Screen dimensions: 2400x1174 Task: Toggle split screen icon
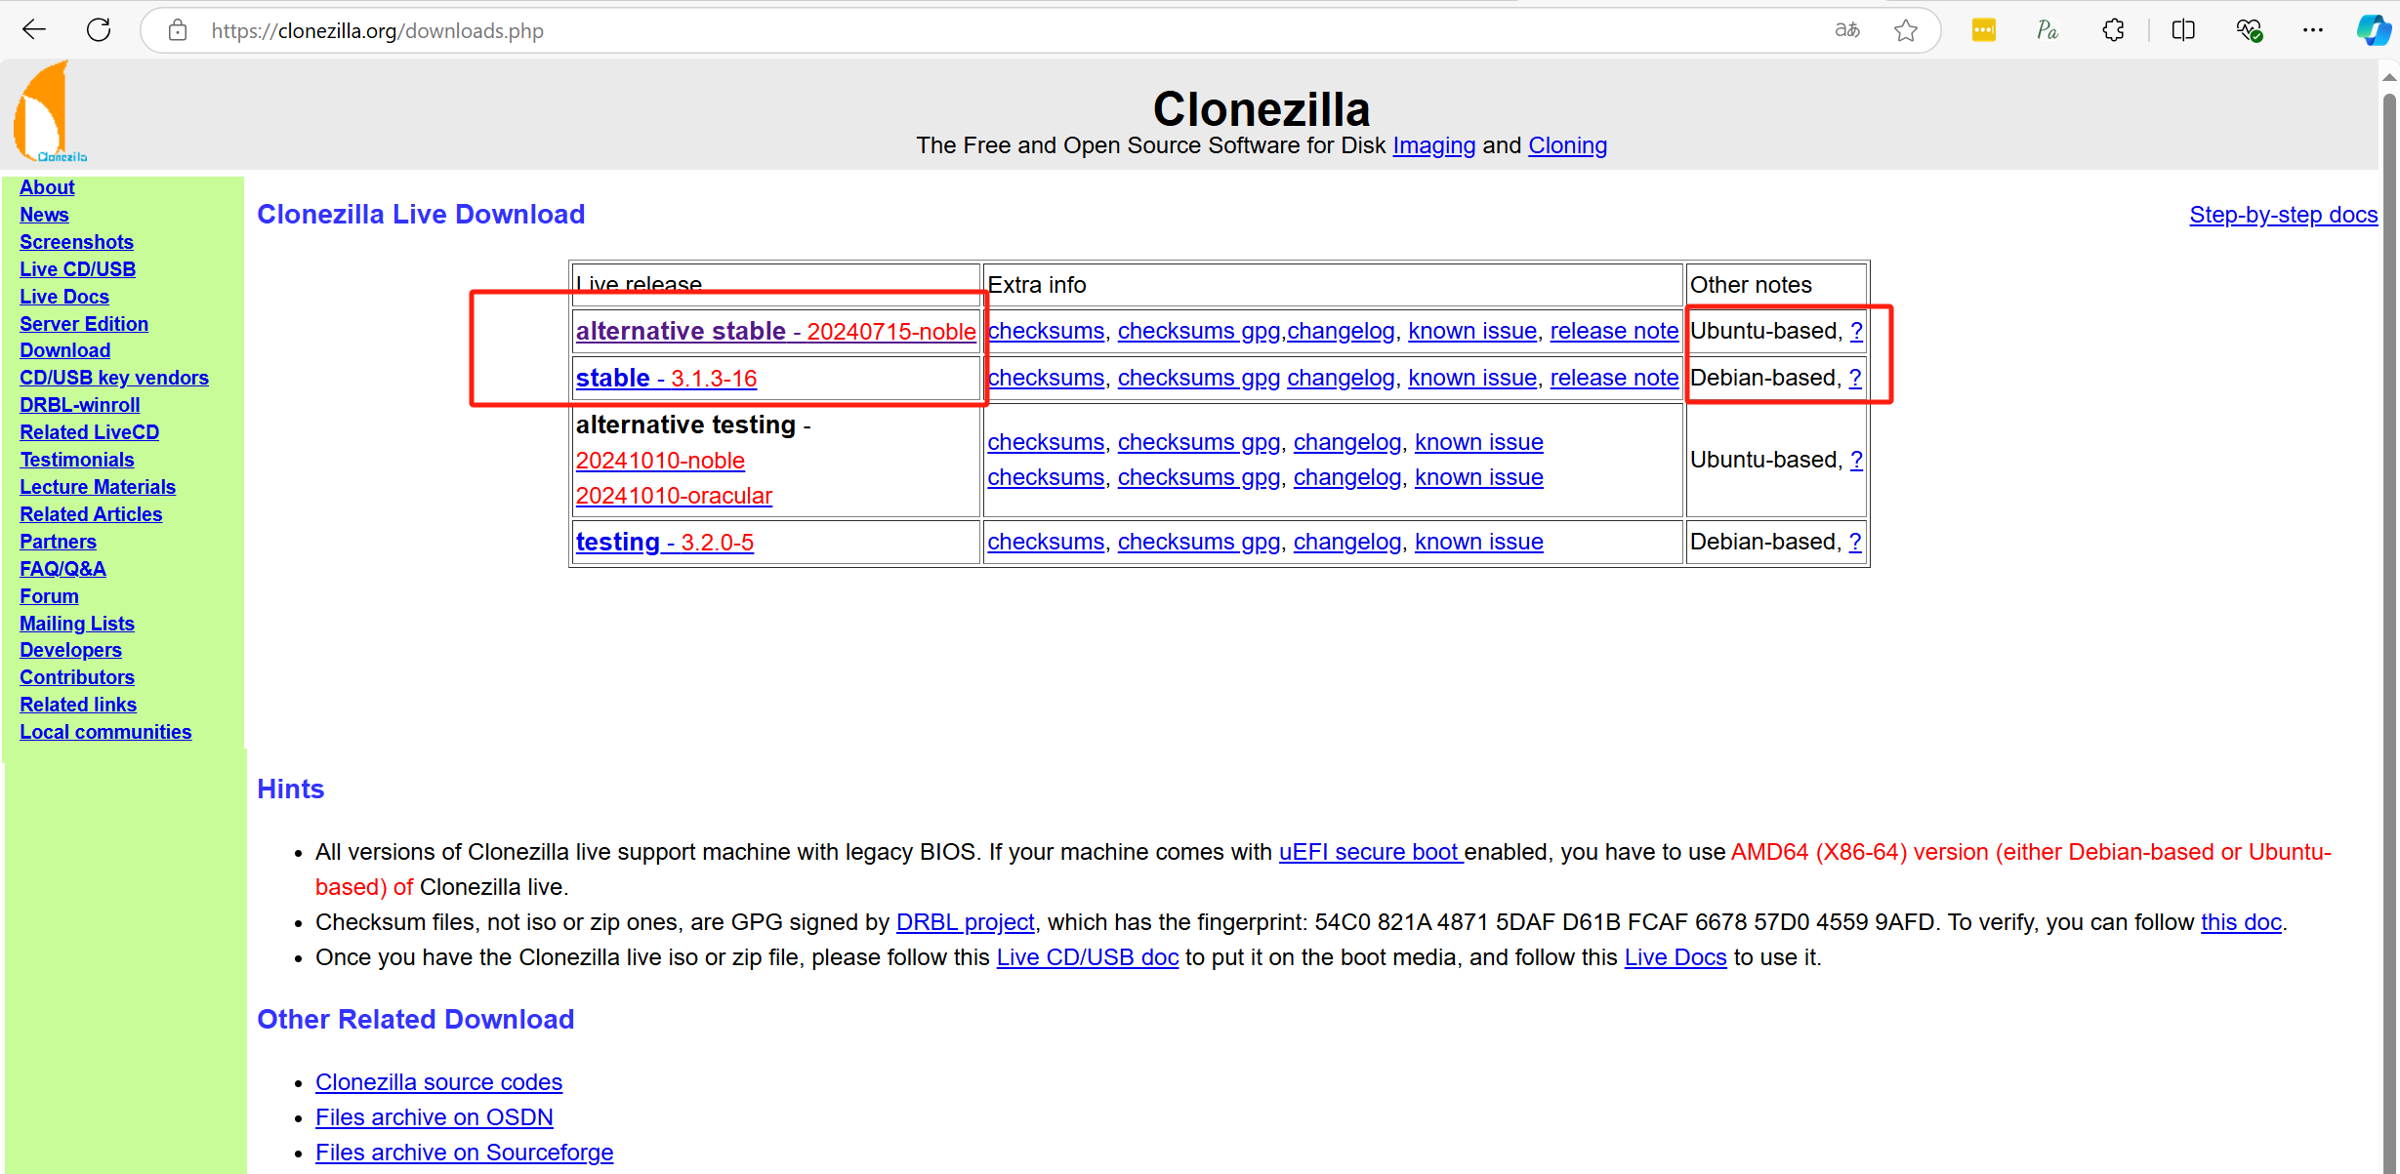tap(2183, 30)
